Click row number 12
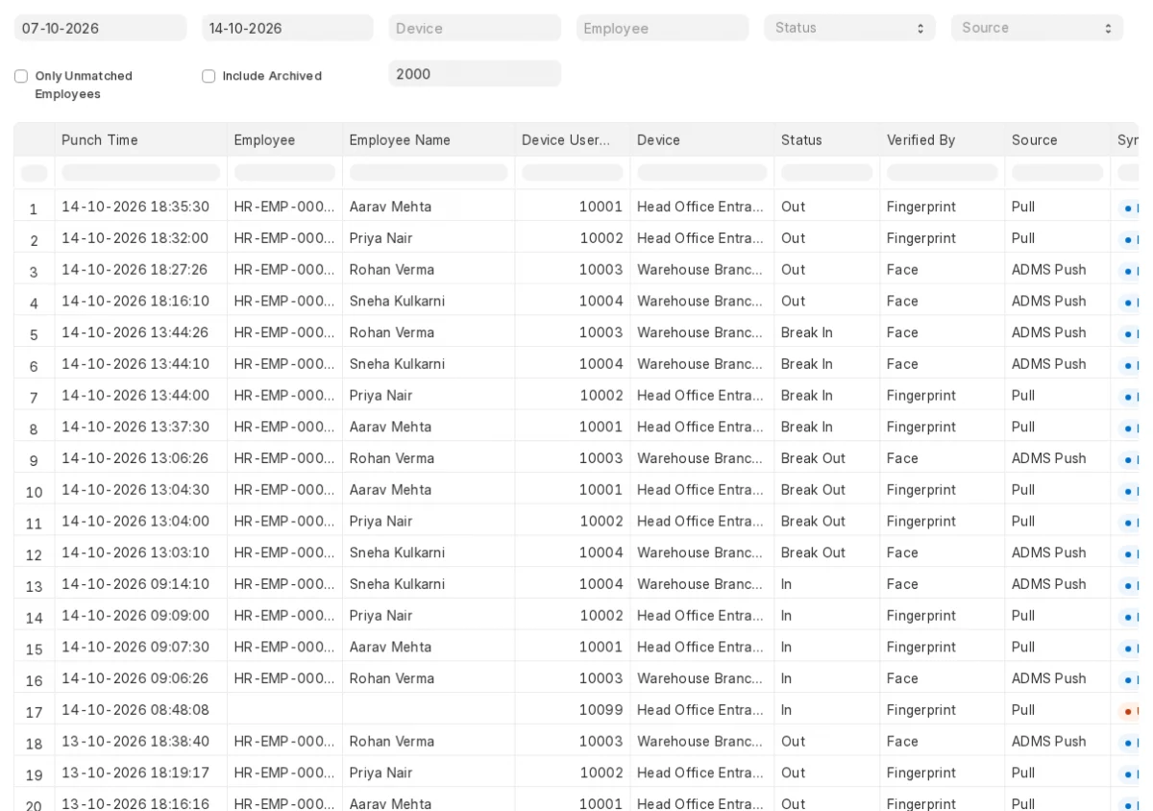The width and height of the screenshot is (1153, 811). click(34, 554)
